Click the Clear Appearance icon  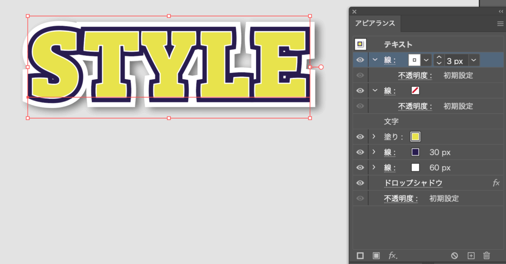[x=455, y=255]
